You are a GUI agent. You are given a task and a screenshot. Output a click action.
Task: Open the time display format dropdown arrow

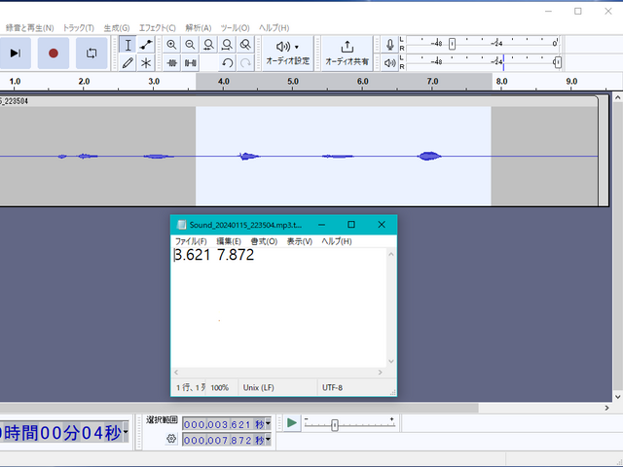pyautogui.click(x=126, y=432)
